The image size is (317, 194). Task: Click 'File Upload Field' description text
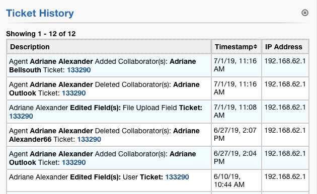click(150, 108)
